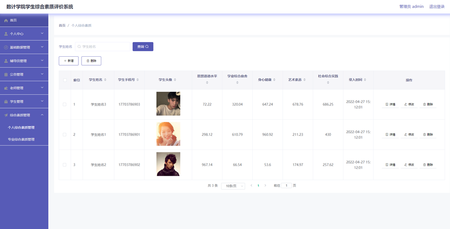Viewport: 450px width, 229px height.
Task: Click the home icon in sidebar
Action: (6, 20)
